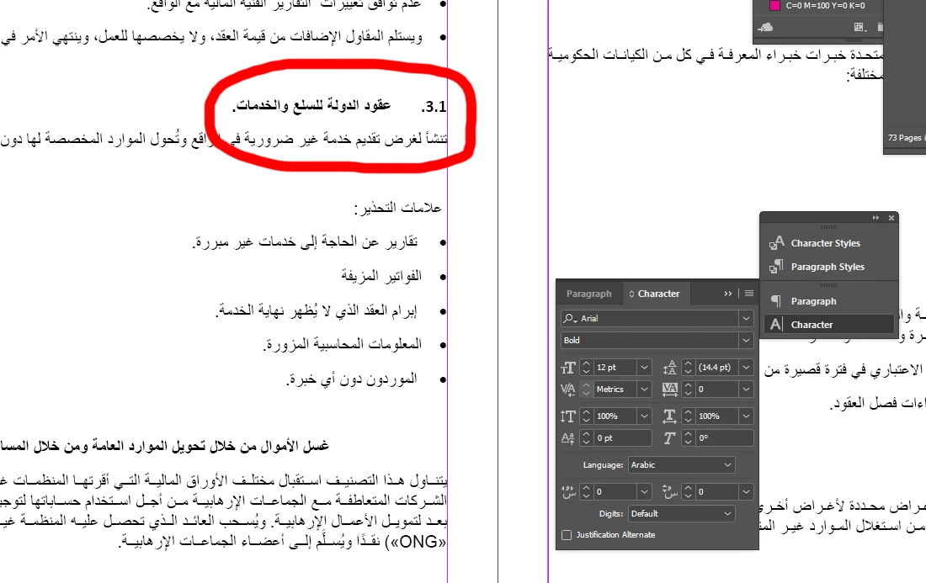This screenshot has height=583, width=926.
Task: Enable the Justification Alternate checkbox
Action: pyautogui.click(x=567, y=535)
